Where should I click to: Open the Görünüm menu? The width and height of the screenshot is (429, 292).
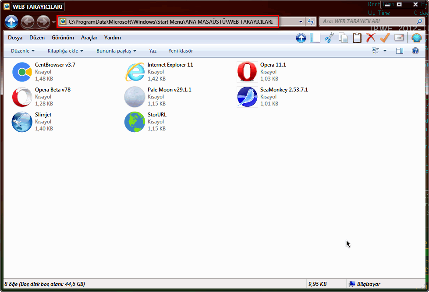[x=63, y=38]
